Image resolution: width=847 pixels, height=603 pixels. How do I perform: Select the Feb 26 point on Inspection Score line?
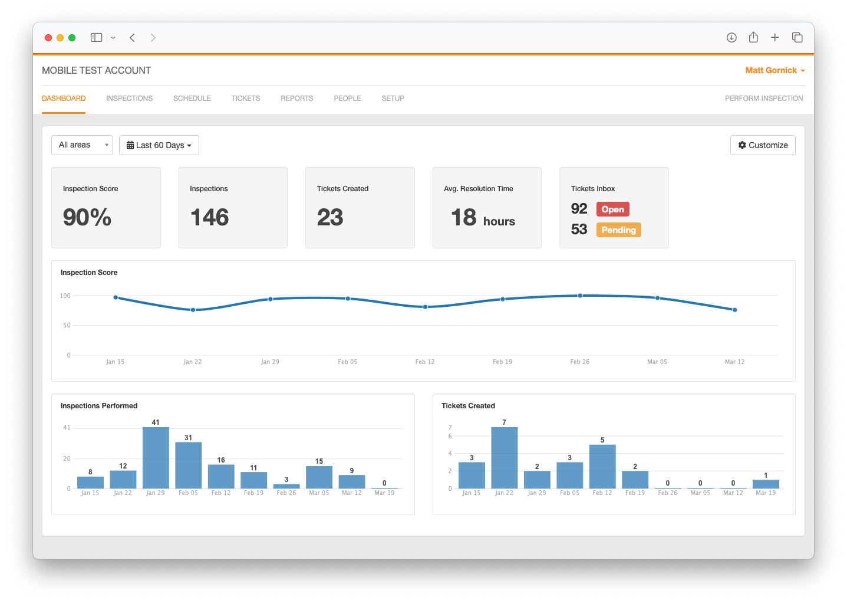580,295
